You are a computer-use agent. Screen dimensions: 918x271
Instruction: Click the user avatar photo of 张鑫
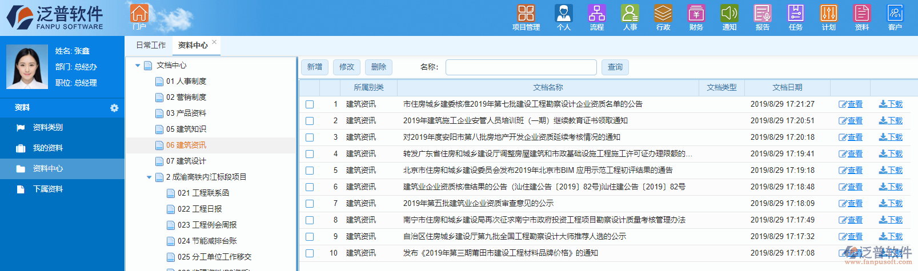(x=27, y=67)
